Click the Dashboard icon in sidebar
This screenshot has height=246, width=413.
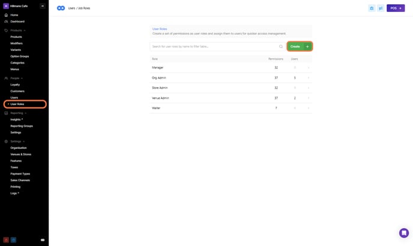pos(6,22)
